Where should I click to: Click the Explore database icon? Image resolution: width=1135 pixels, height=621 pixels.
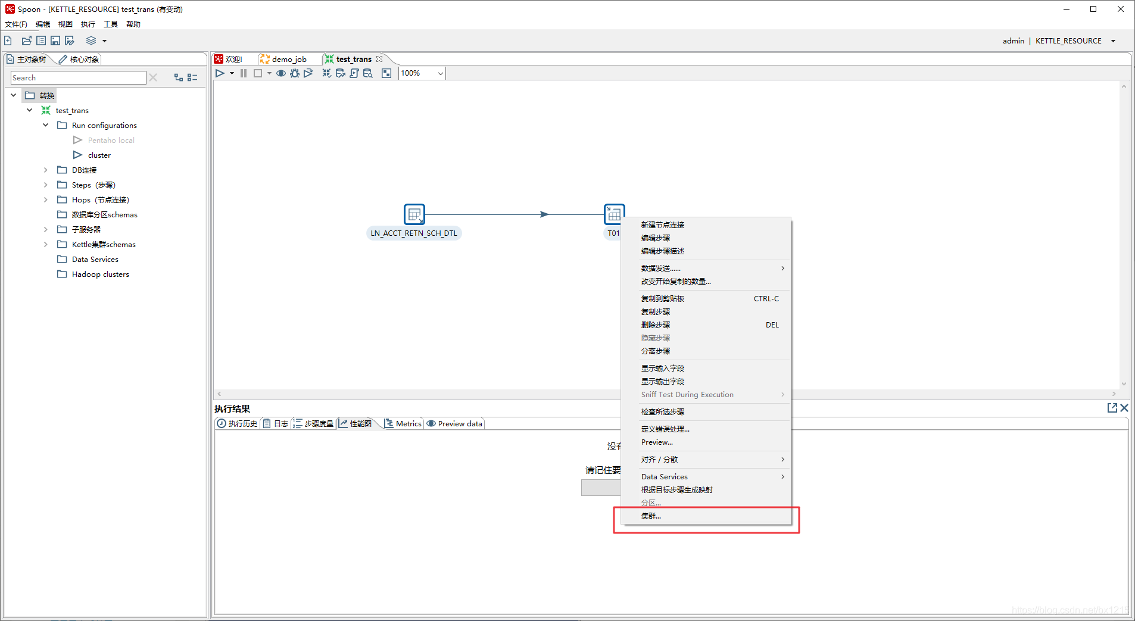point(368,73)
